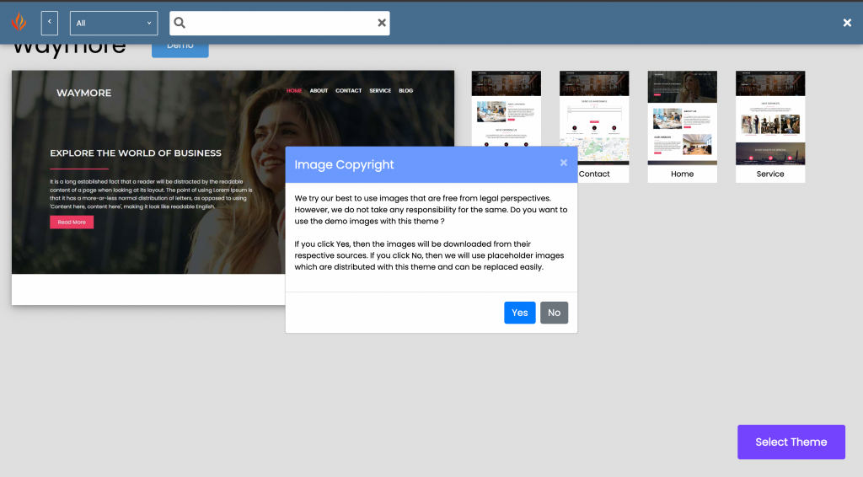Click the Select Theme button
Viewport: 863px width, 477px height.
pyautogui.click(x=791, y=442)
